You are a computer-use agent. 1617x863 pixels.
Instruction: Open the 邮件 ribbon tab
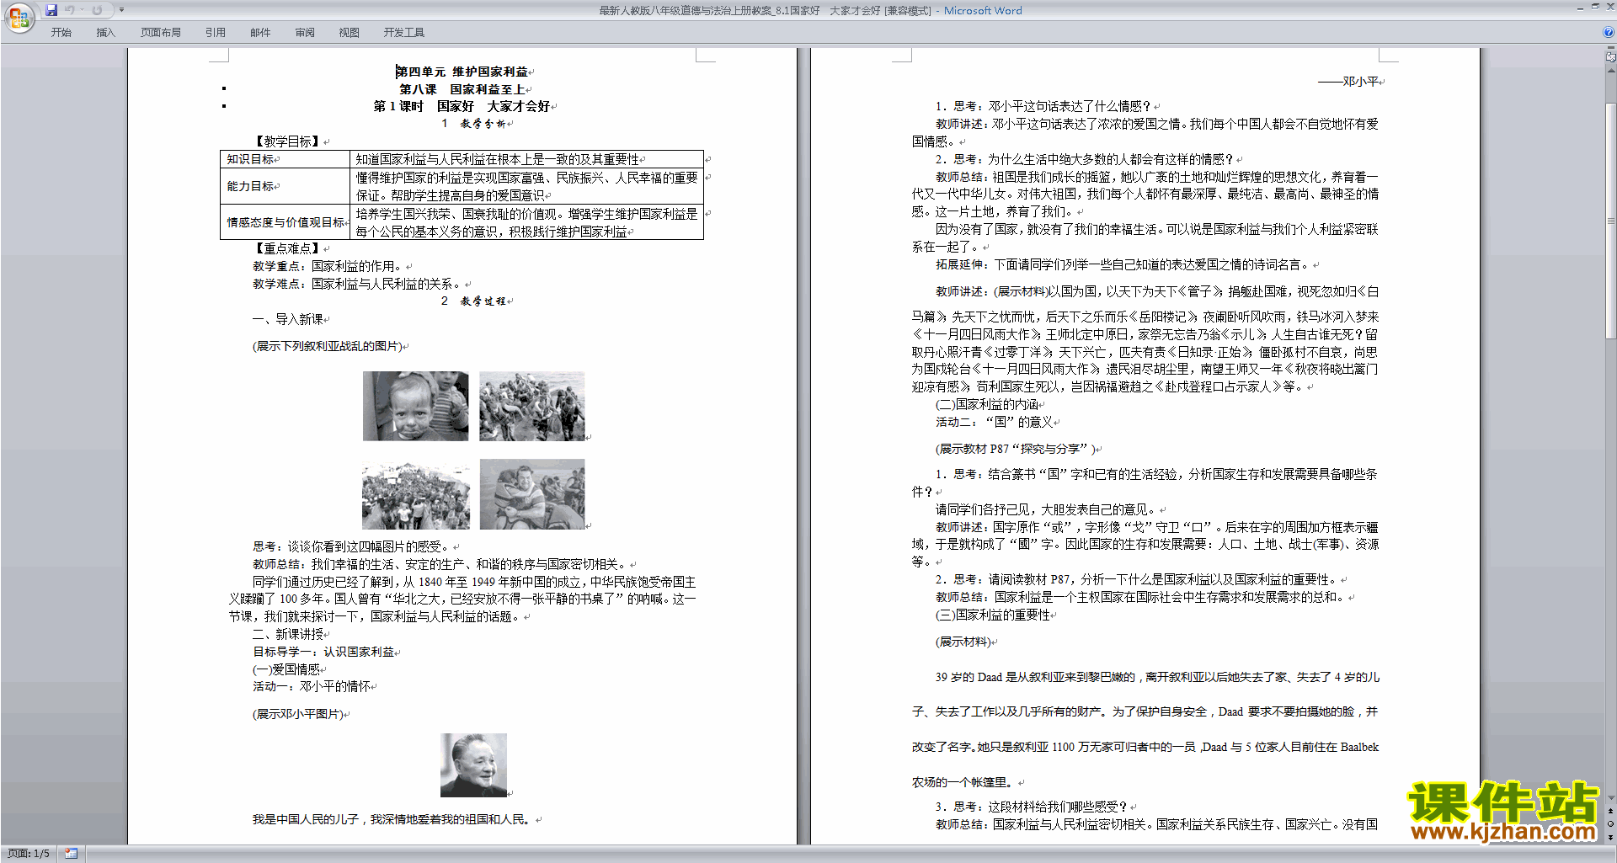260,33
